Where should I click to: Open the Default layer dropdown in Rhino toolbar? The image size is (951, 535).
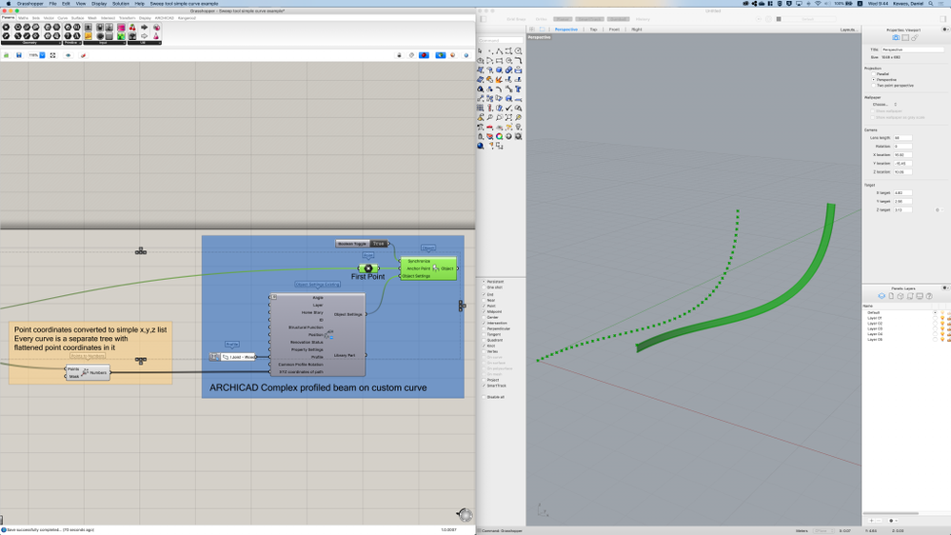pyautogui.click(x=808, y=19)
